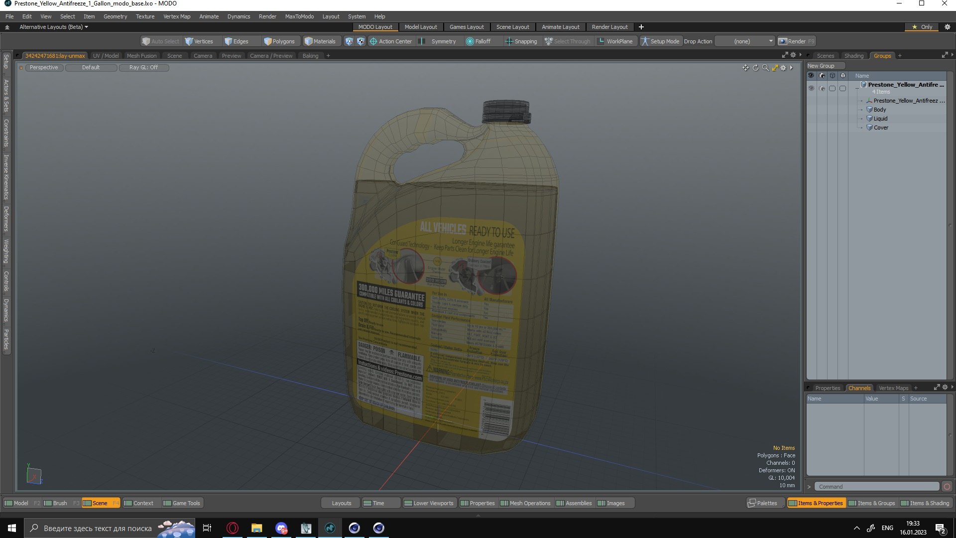Toggle render camera icon for Prestone group

pyautogui.click(x=822, y=88)
